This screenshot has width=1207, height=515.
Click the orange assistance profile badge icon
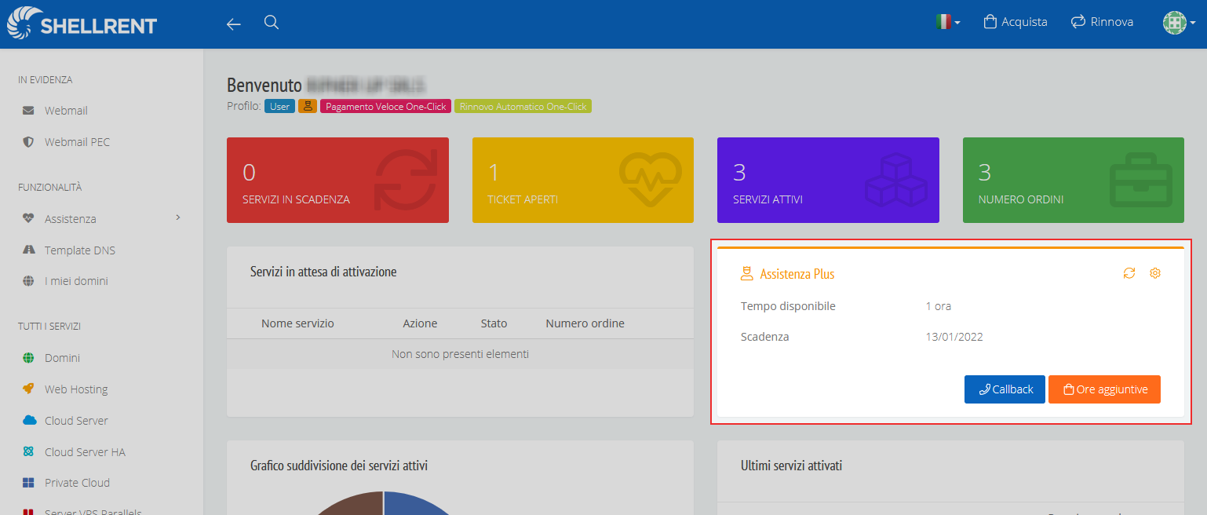click(x=307, y=106)
